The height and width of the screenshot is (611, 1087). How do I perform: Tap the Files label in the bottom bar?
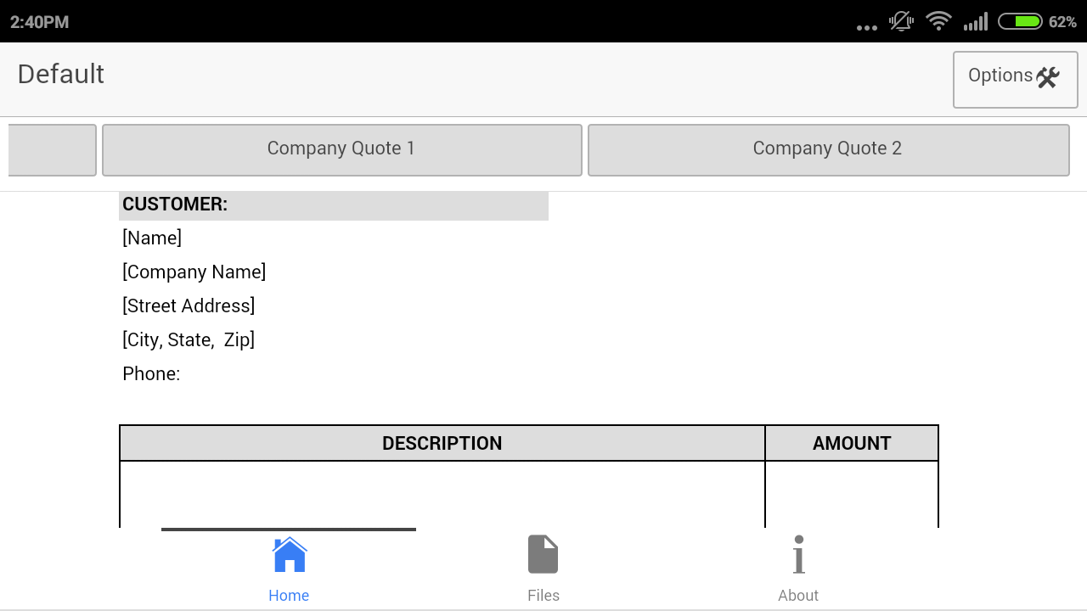[543, 596]
